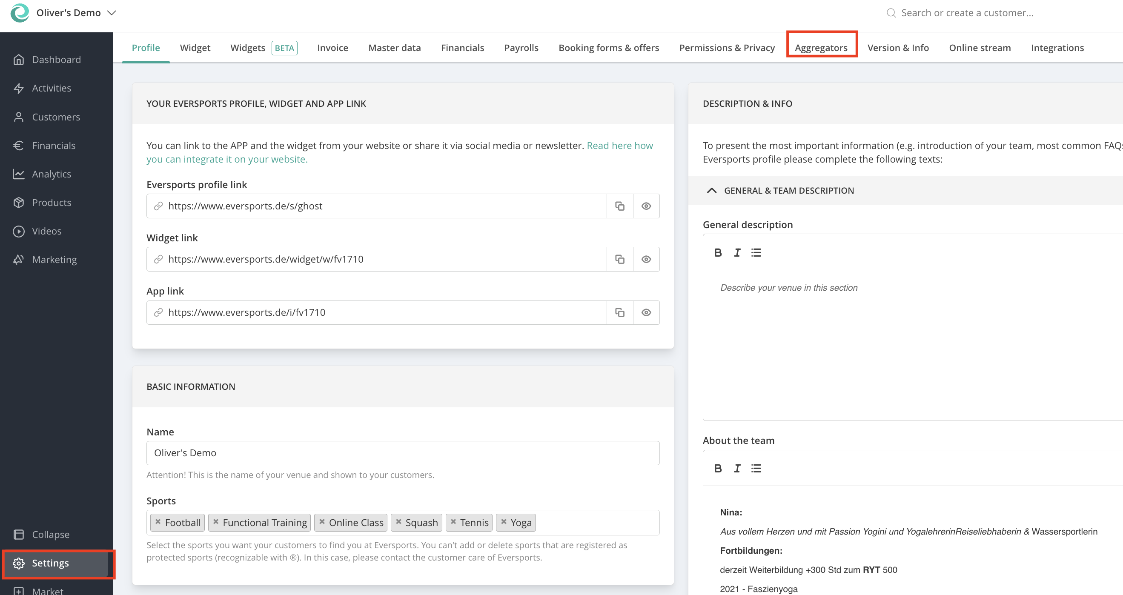The image size is (1123, 595).
Task: Open Dashboard from the sidebar
Action: pyautogui.click(x=56, y=59)
